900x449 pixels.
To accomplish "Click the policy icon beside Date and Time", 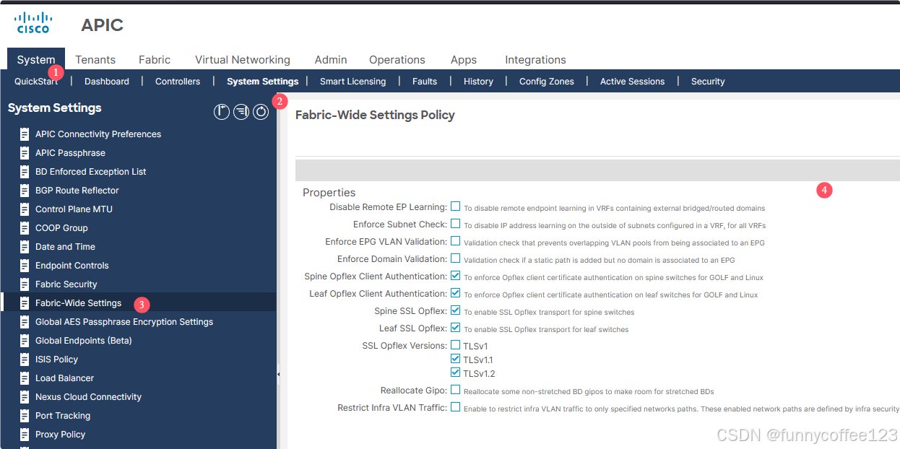I will [25, 247].
